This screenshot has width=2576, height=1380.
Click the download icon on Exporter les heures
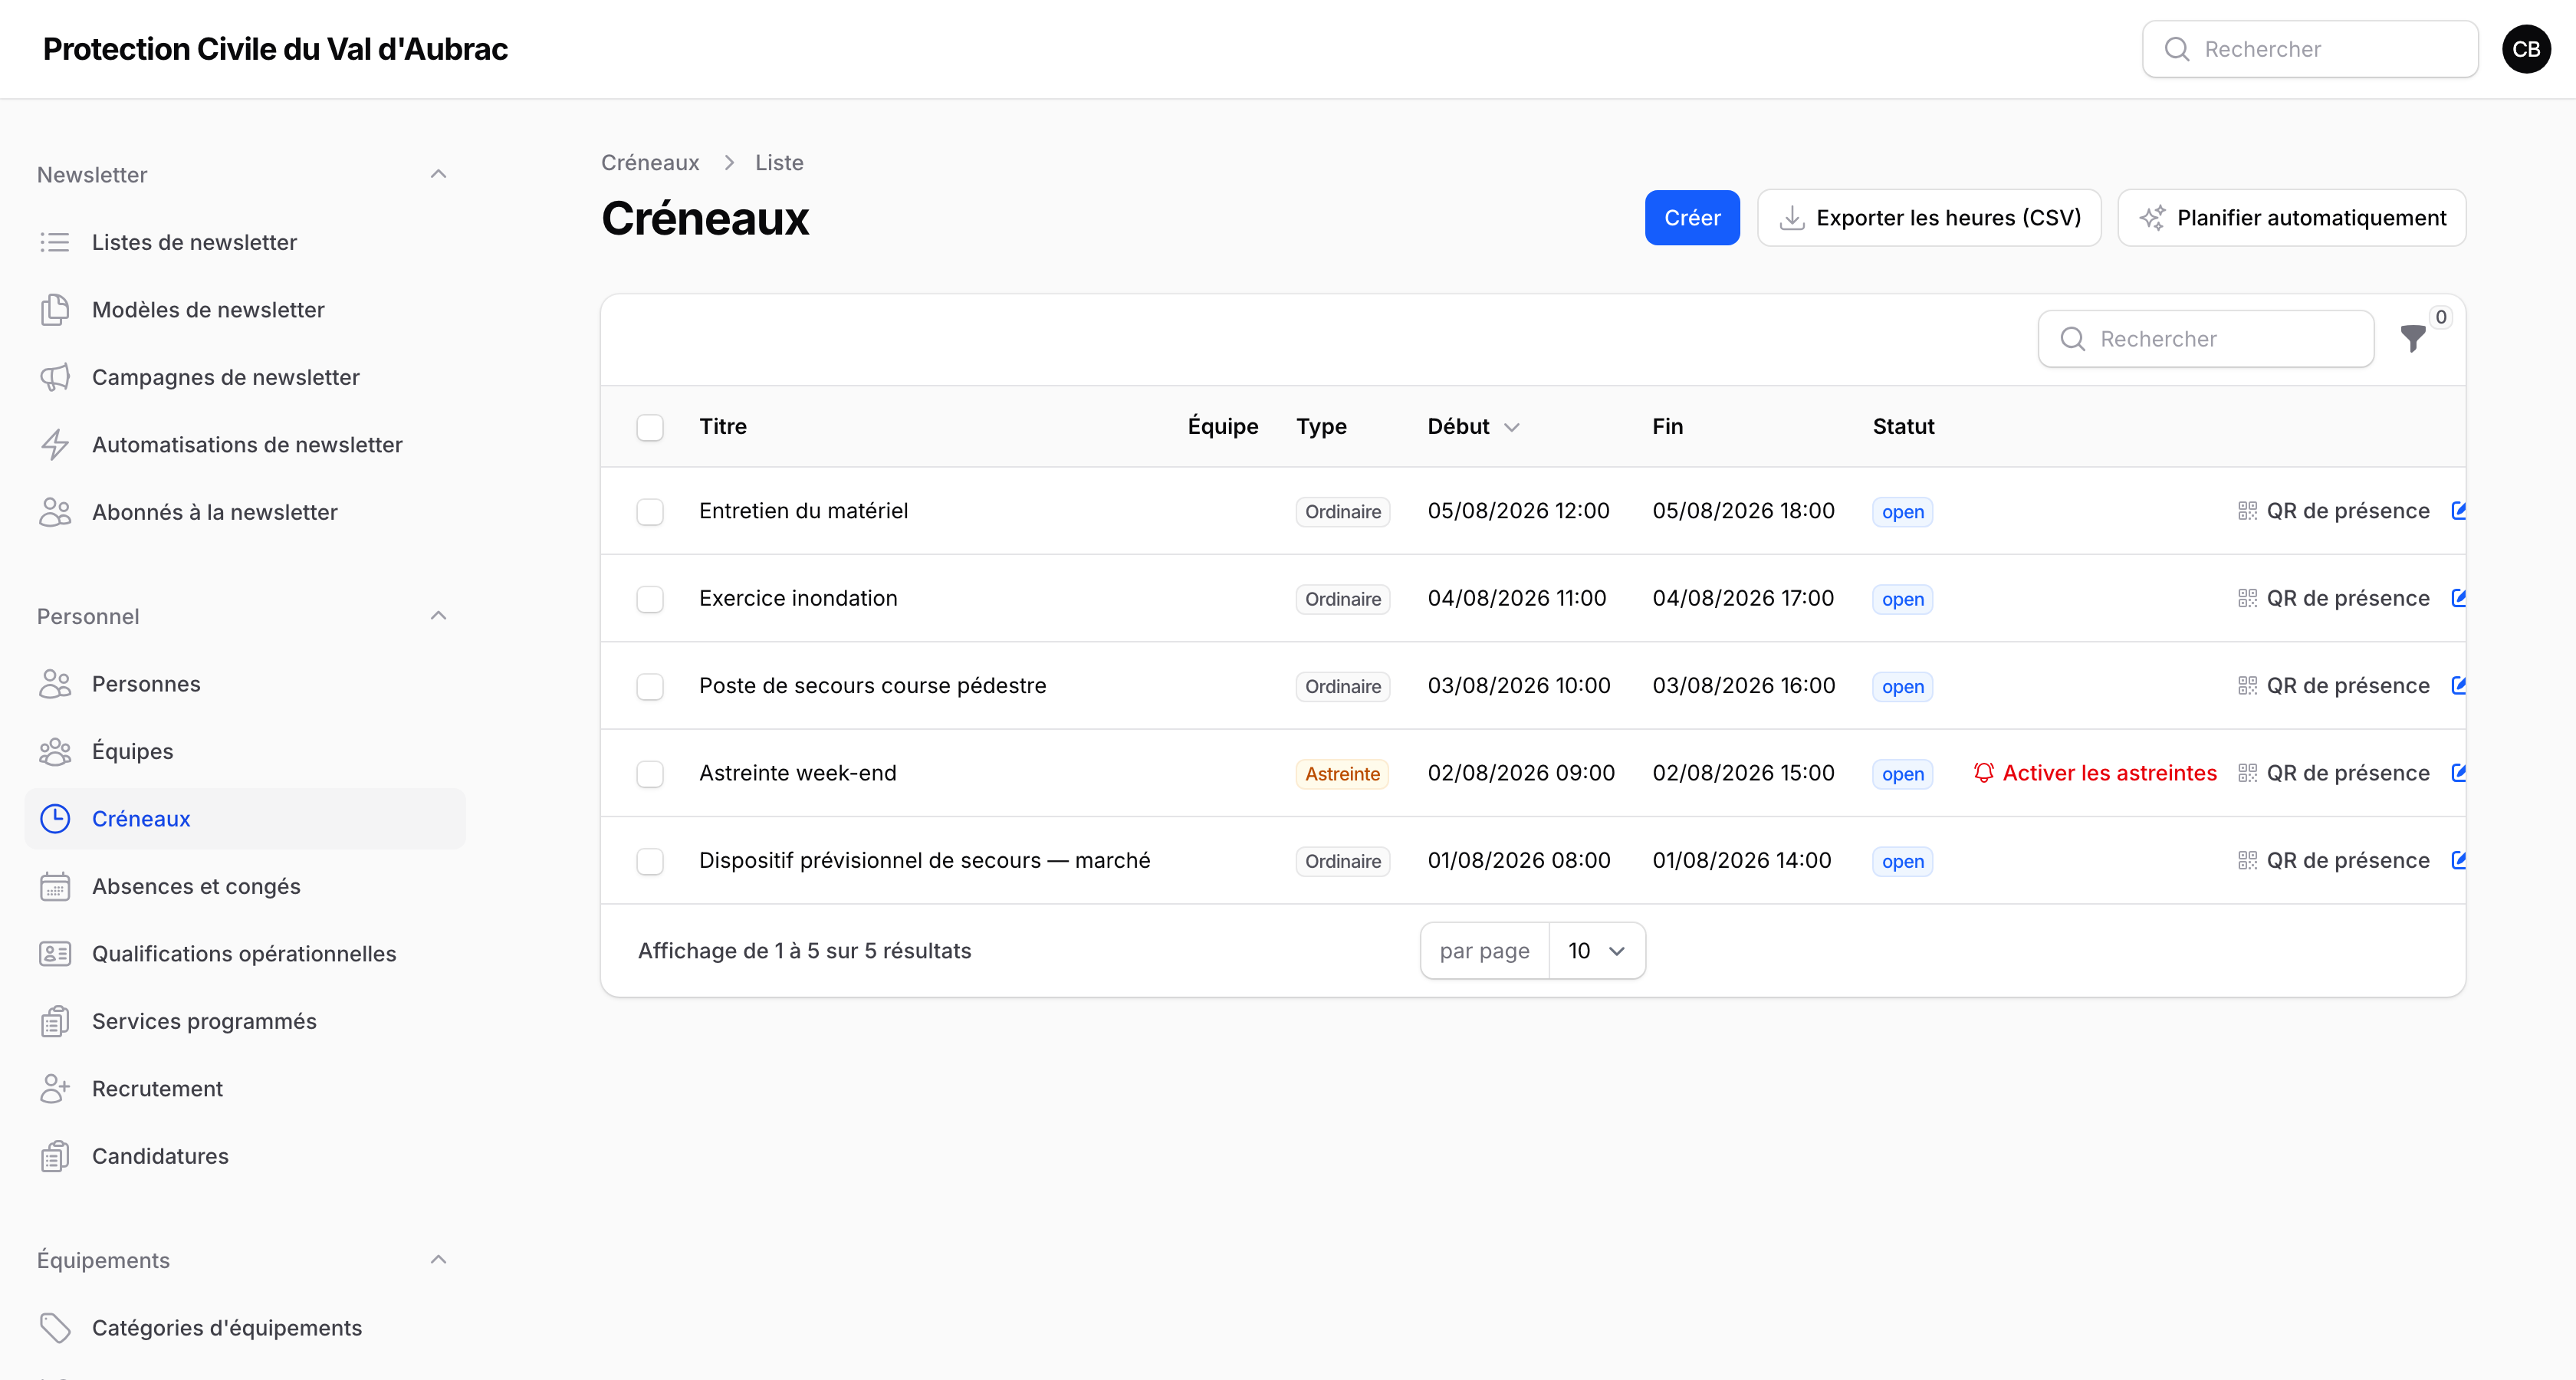[1792, 218]
